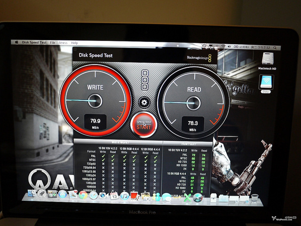The height and width of the screenshot is (226, 301).
Task: Open the Stress menu
Action: [63, 43]
